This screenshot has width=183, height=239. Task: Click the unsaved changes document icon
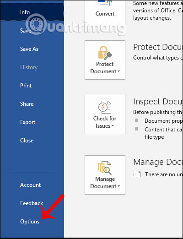point(137,174)
